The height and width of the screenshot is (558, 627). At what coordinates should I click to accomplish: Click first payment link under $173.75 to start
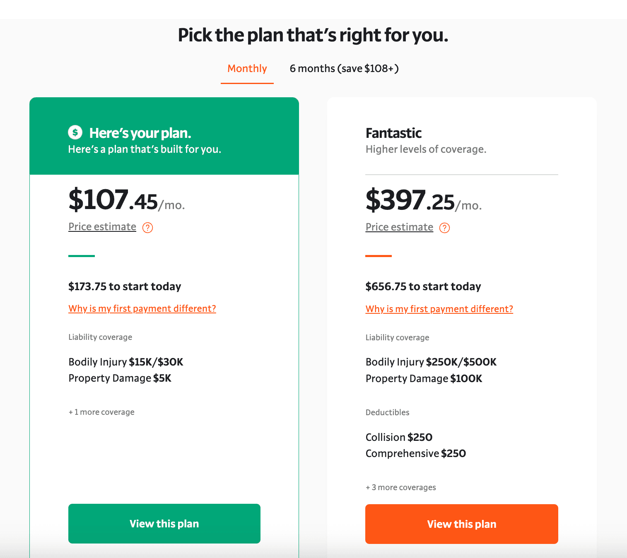point(142,309)
